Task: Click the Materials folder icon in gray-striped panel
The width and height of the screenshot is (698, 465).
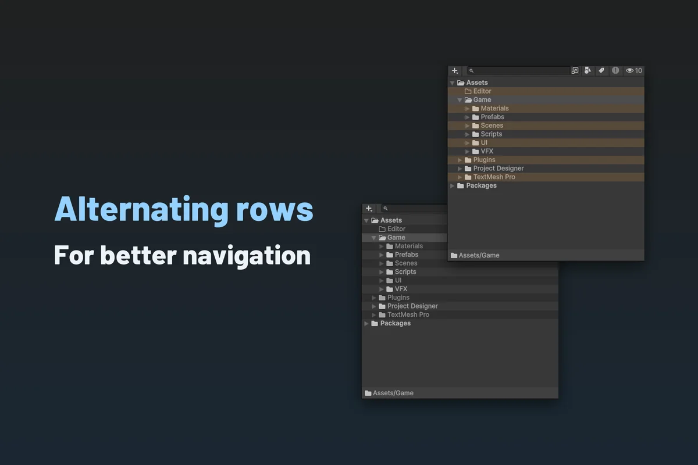Action: (x=390, y=246)
